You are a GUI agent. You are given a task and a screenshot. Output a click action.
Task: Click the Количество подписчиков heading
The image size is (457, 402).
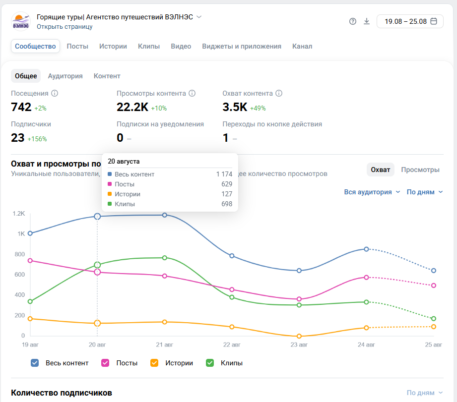[62, 393]
